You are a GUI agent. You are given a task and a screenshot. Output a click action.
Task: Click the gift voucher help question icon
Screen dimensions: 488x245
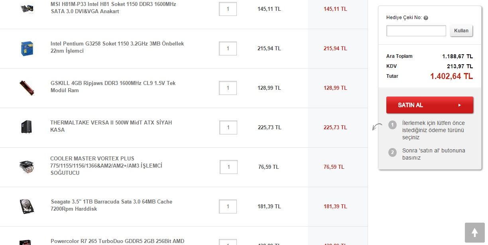[x=426, y=18]
